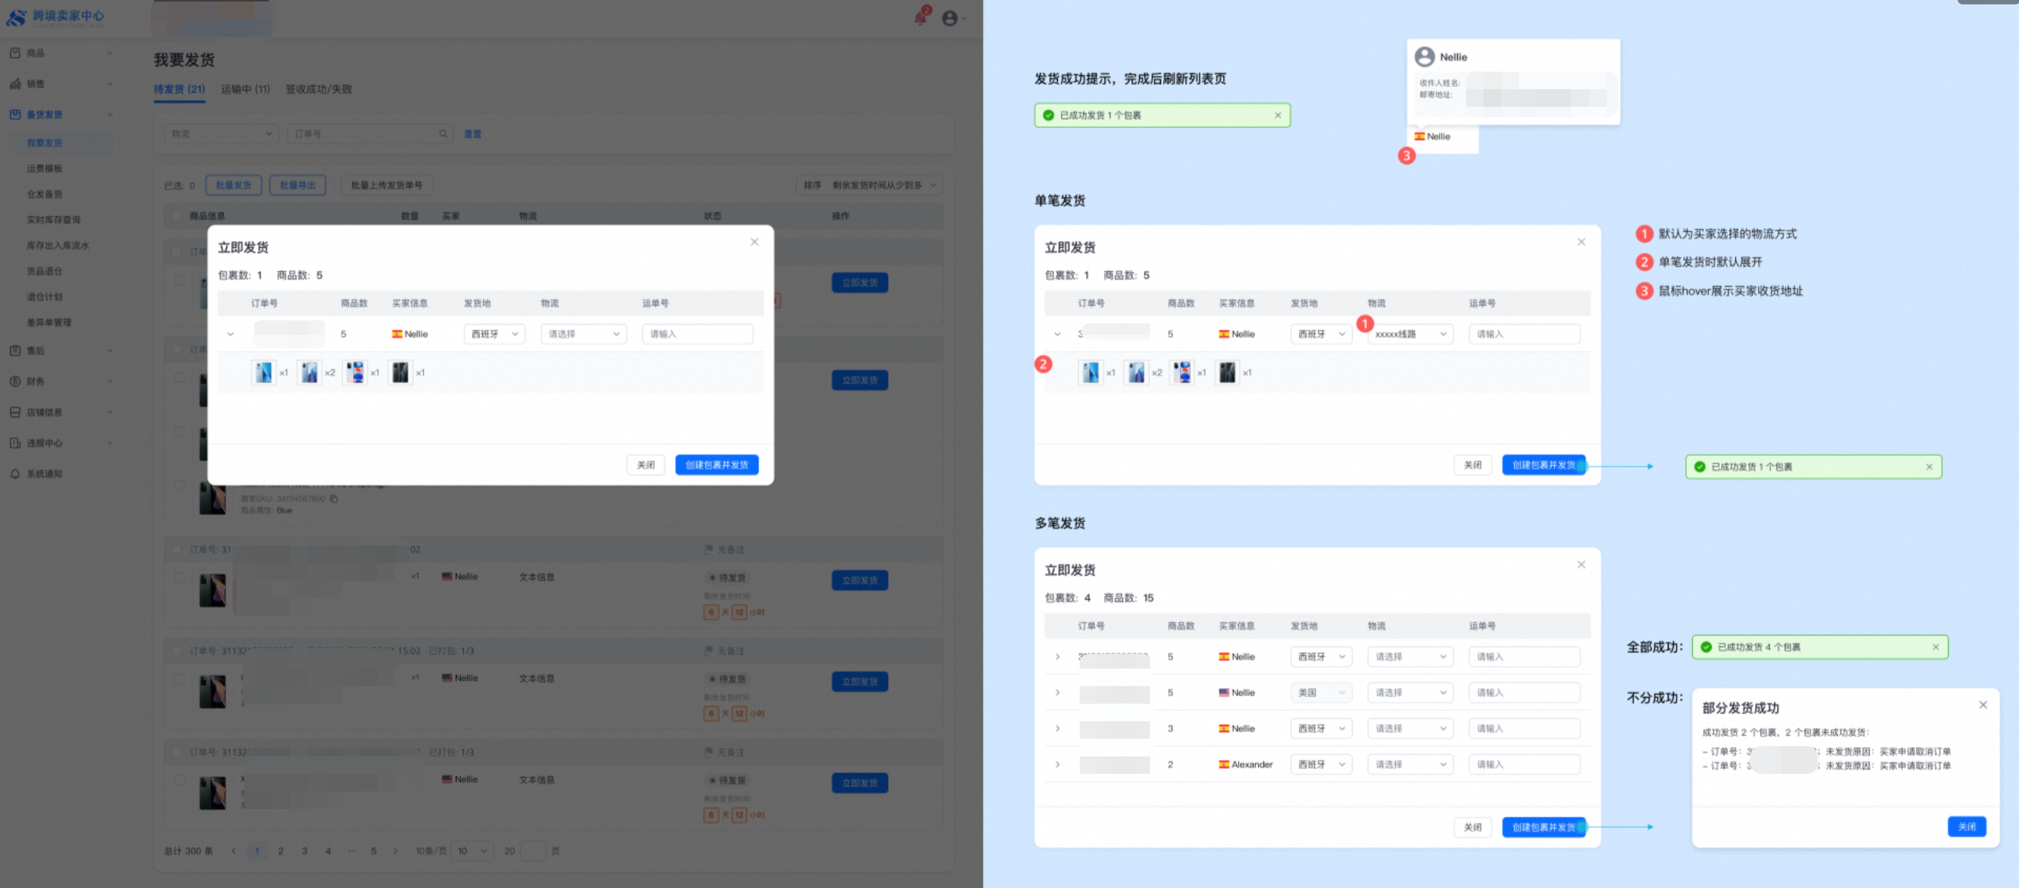Open the user avatar account menu

tap(950, 18)
